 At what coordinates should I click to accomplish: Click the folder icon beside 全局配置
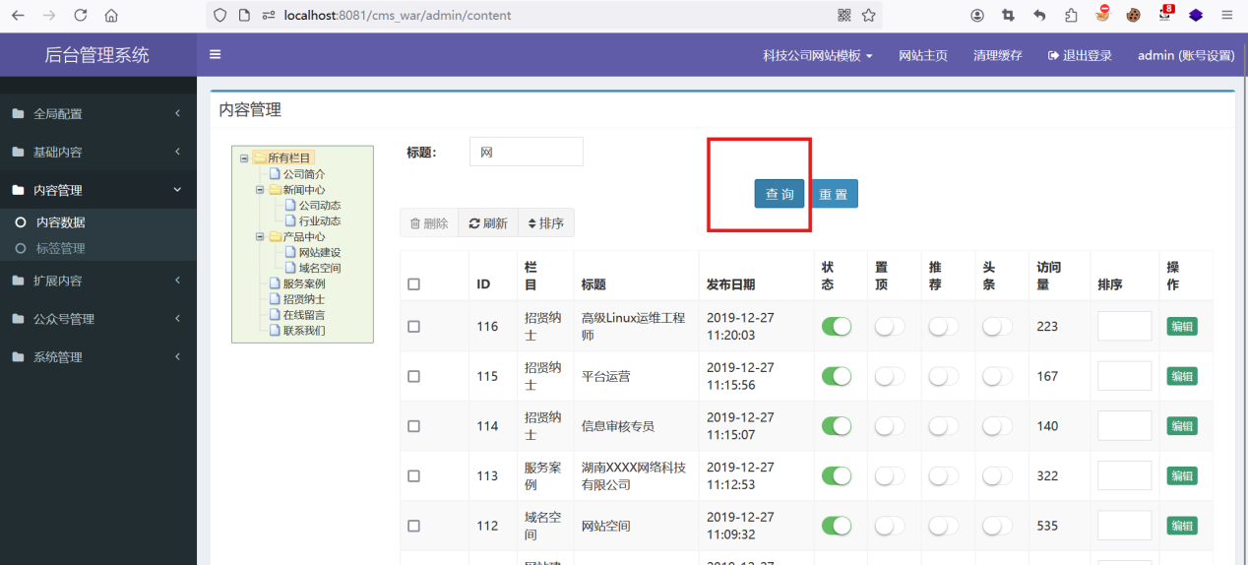[18, 114]
